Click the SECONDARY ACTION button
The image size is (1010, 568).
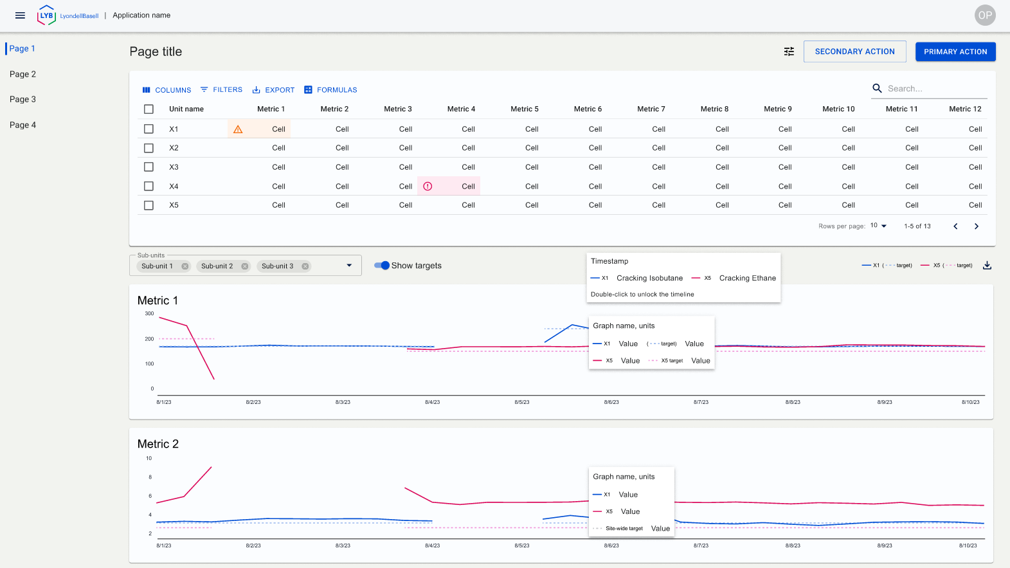[x=854, y=51]
